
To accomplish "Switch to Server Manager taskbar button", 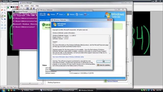I will point(49,90).
